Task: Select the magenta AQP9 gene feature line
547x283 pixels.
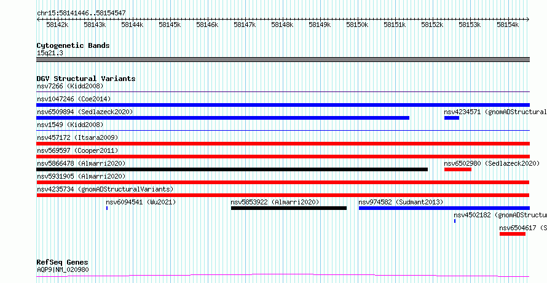Action: point(283,276)
